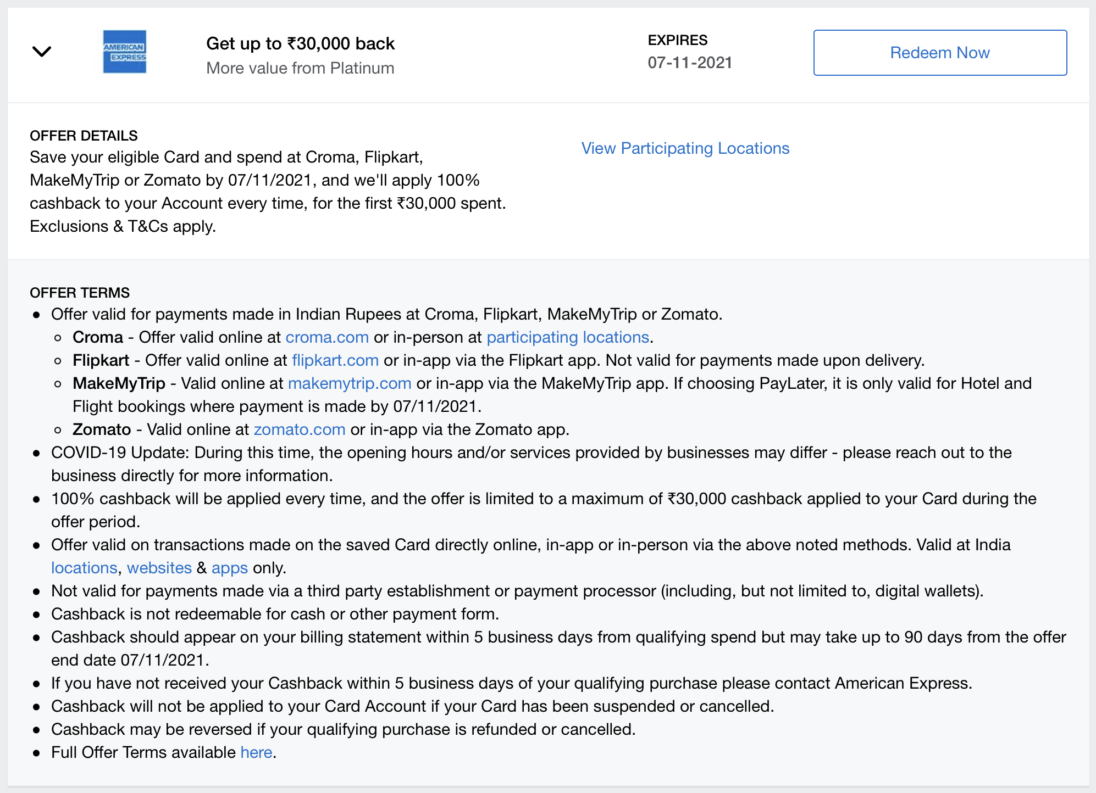Click the Redeem Now button
This screenshot has width=1096, height=793.
click(940, 53)
